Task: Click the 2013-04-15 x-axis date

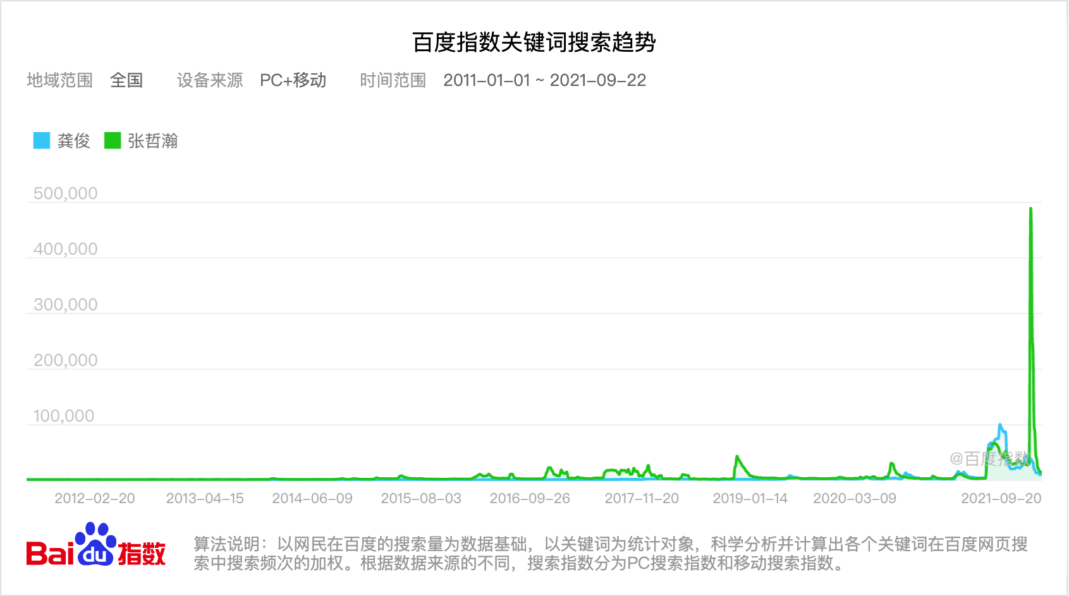Action: pyautogui.click(x=205, y=498)
